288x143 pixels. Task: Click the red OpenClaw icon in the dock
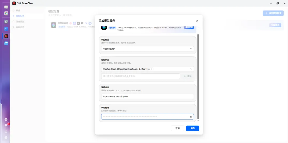(6, 36)
